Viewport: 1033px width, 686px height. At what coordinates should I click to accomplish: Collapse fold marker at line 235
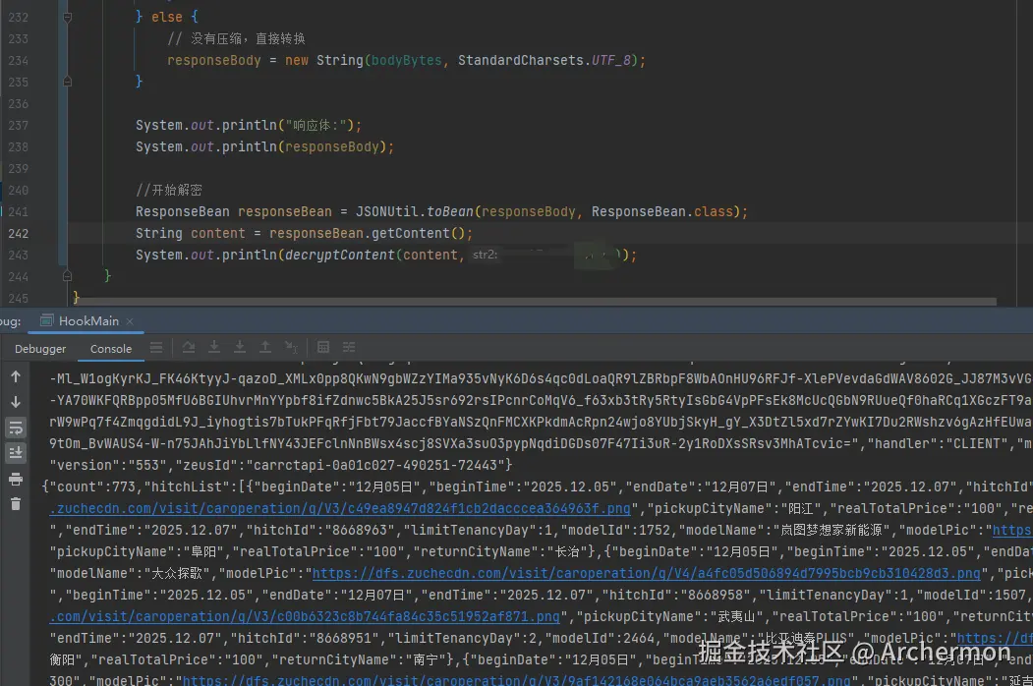pos(67,82)
